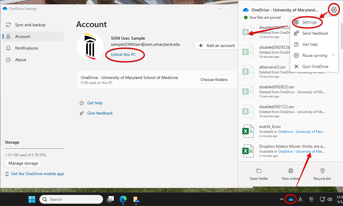Select Send feedback menu entry
Screen dimensions: 343x206
(x=315, y=33)
